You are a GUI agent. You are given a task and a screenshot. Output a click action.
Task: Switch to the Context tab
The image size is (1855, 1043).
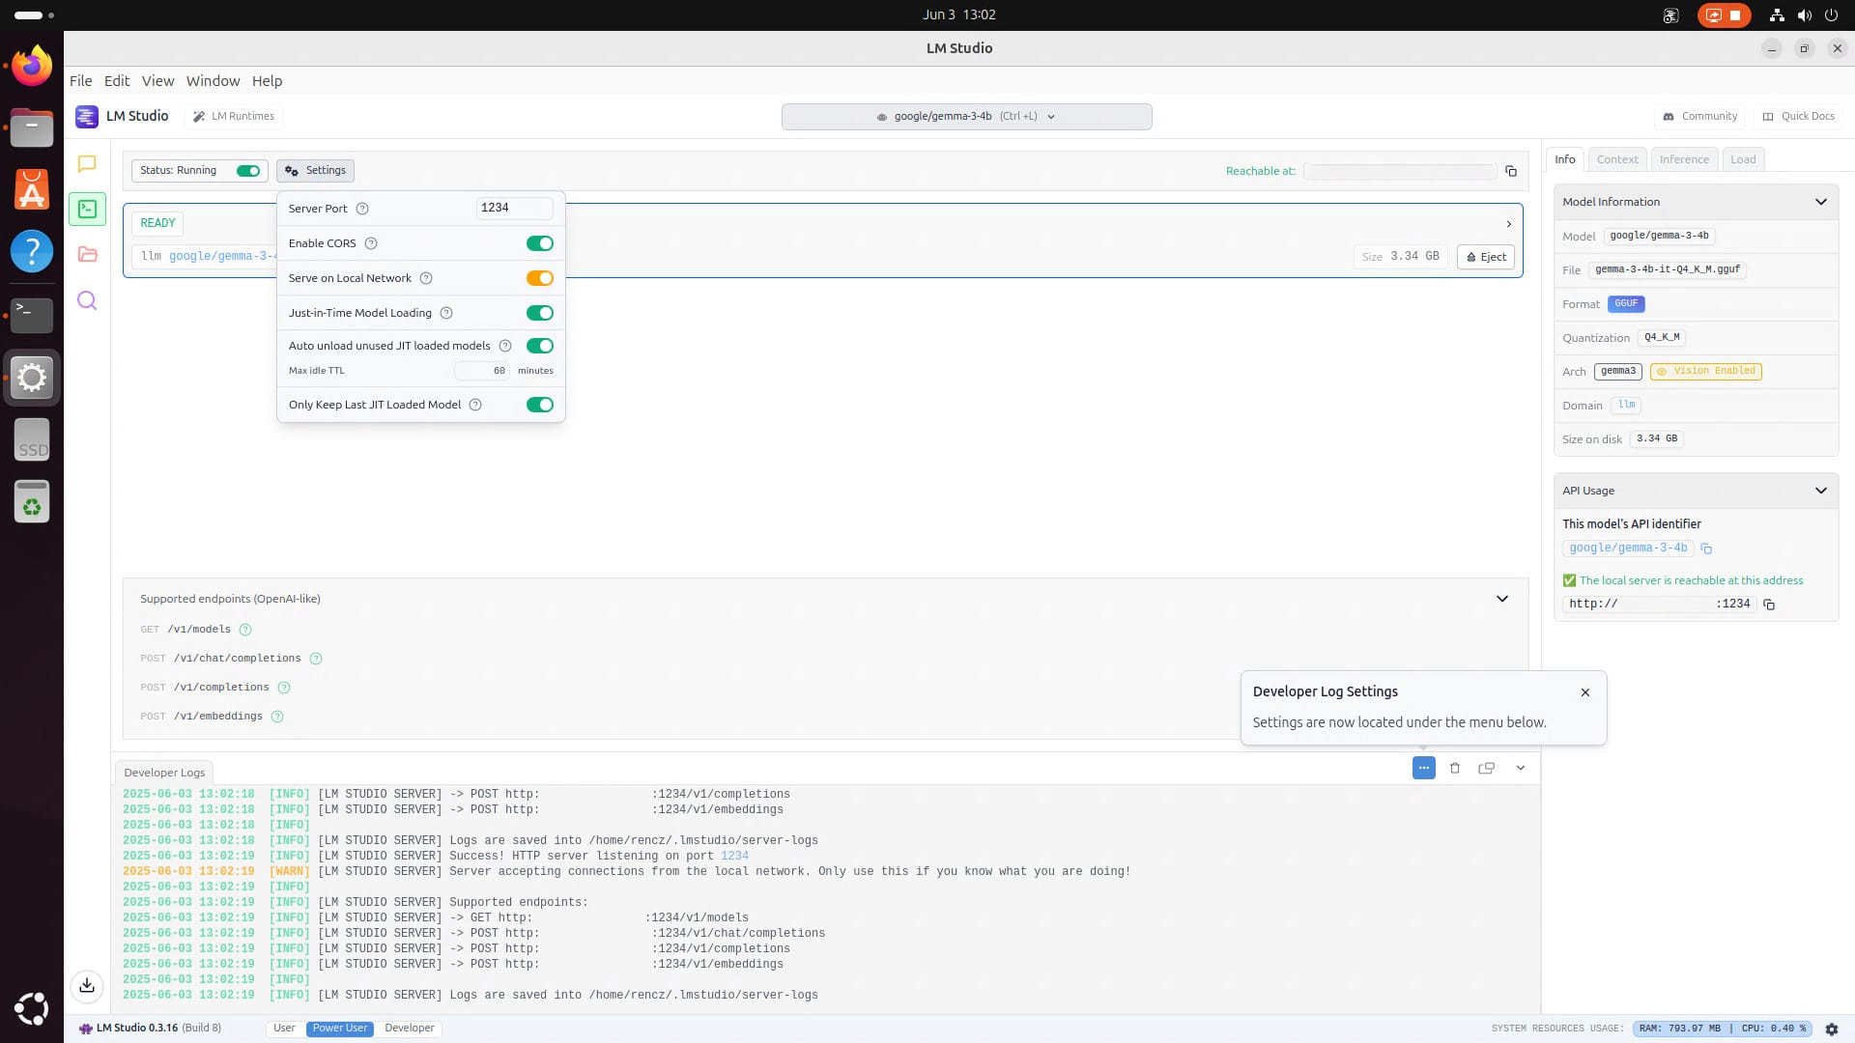[x=1617, y=159]
